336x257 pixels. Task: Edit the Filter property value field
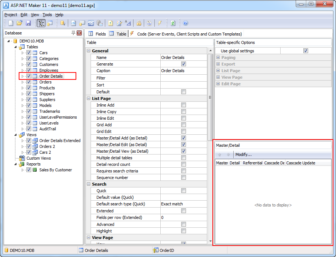point(184,78)
